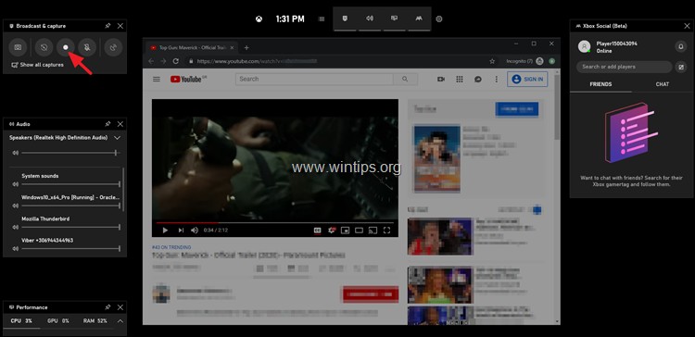Toggle Xbox Social widget in Game Bar
Viewport: 695px width, 337px height.
point(419,19)
